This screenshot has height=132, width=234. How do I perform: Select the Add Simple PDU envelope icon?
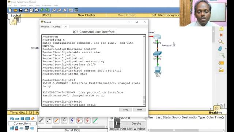click(221, 63)
